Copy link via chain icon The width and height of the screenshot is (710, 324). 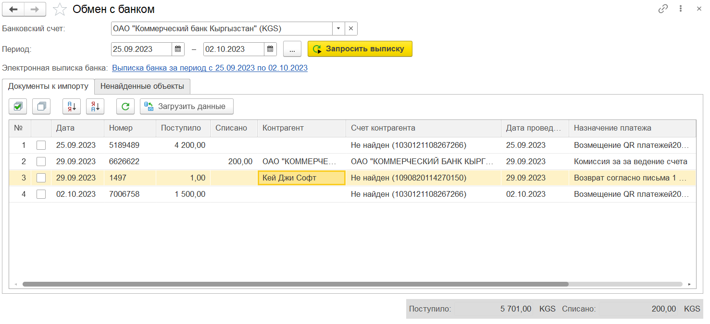663,9
